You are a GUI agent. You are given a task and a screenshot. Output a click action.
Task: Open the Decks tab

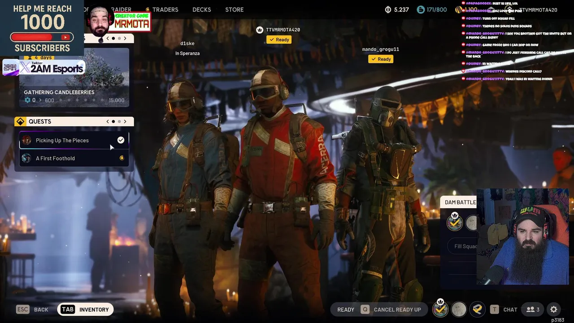pos(202,9)
